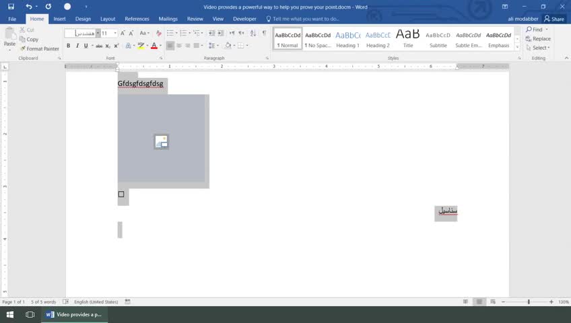Screen dimensions: 571x323
Task: Click the Replace command
Action: click(538, 38)
